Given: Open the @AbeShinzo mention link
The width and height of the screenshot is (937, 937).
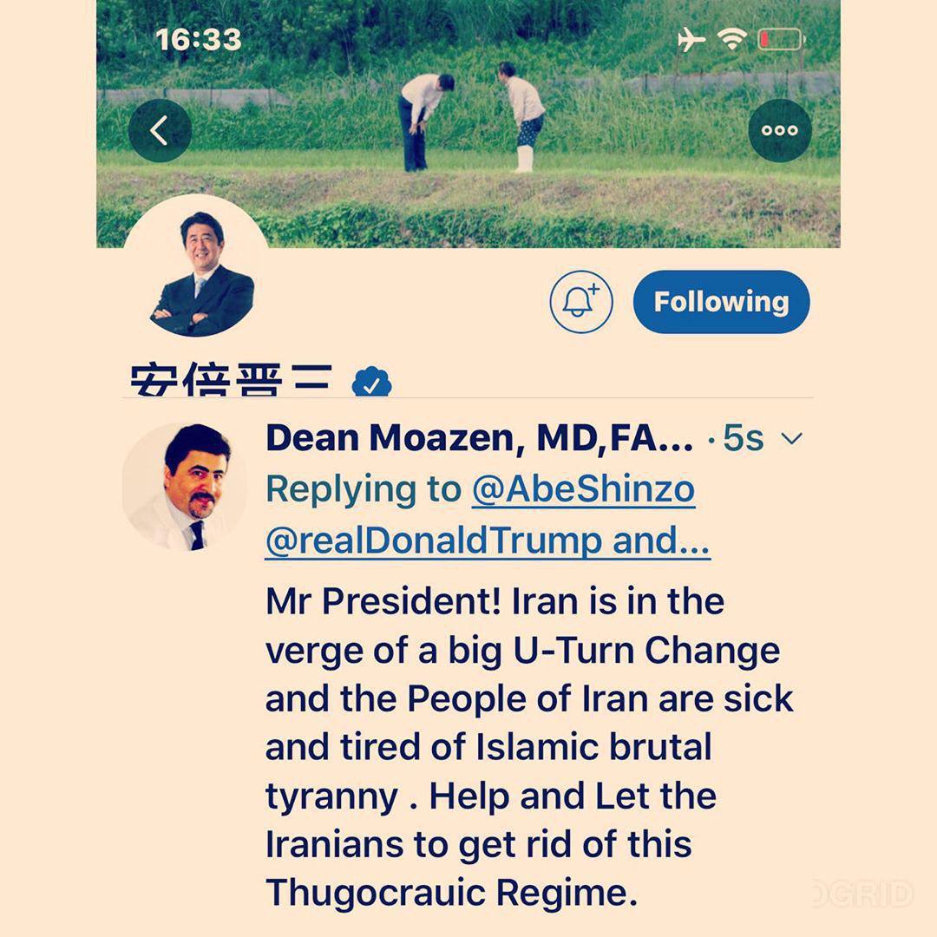Looking at the screenshot, I should point(583,488).
